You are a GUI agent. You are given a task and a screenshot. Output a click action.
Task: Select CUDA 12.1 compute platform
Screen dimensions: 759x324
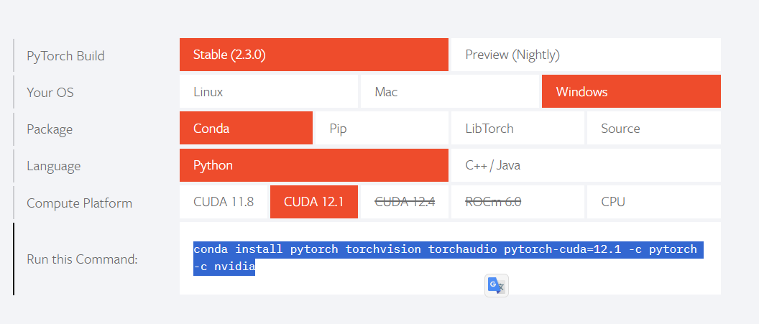click(x=314, y=202)
